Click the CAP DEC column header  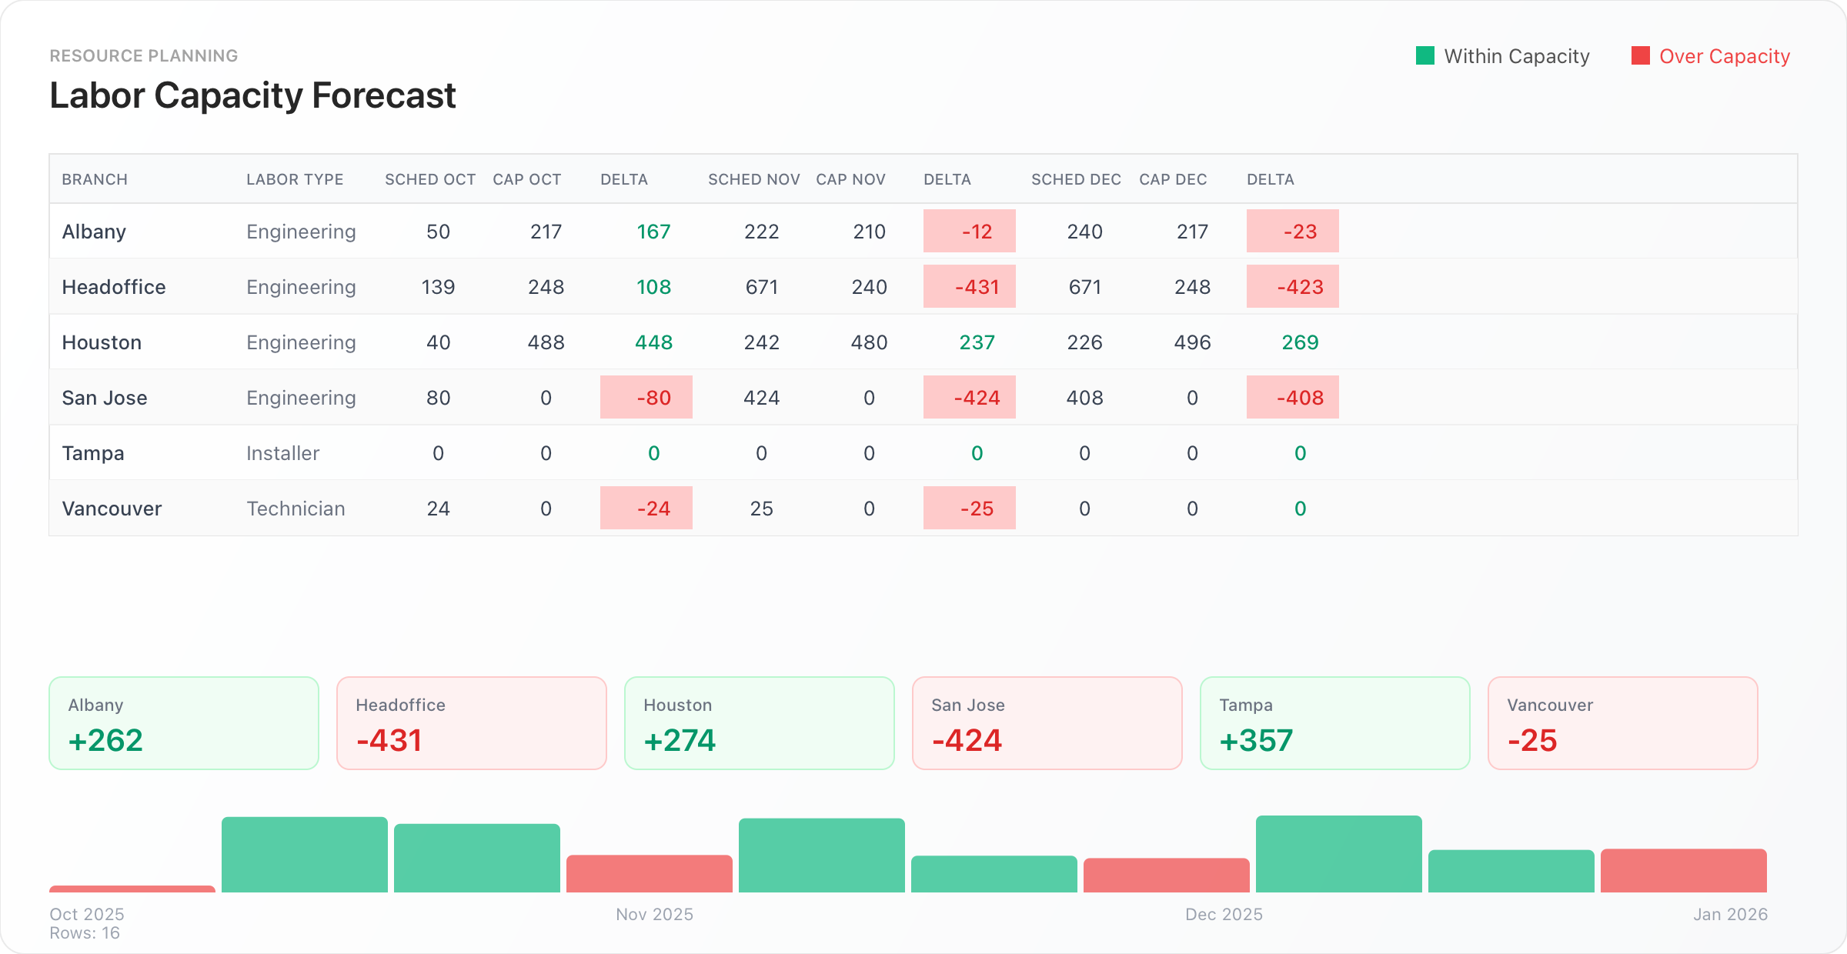(x=1172, y=179)
